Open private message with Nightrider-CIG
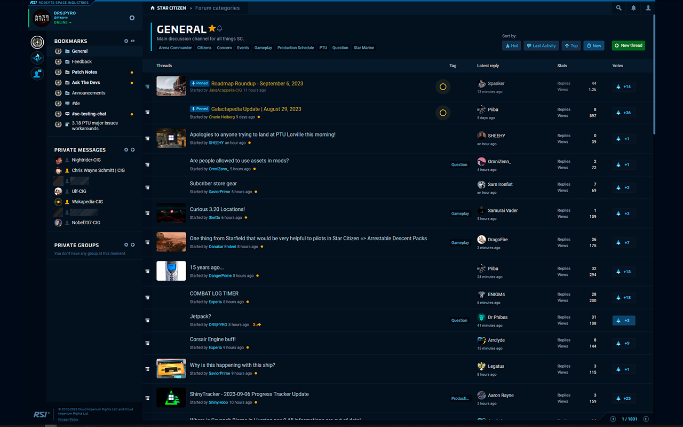The width and height of the screenshot is (683, 427). [86, 160]
